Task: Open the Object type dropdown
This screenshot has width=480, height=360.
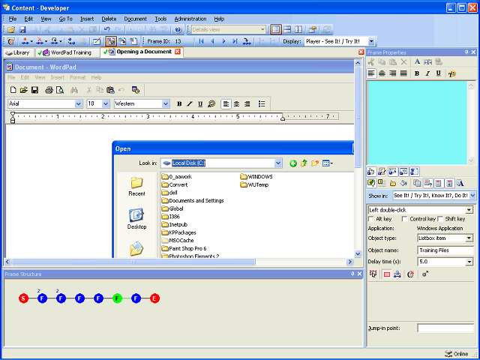Action: pos(469,238)
